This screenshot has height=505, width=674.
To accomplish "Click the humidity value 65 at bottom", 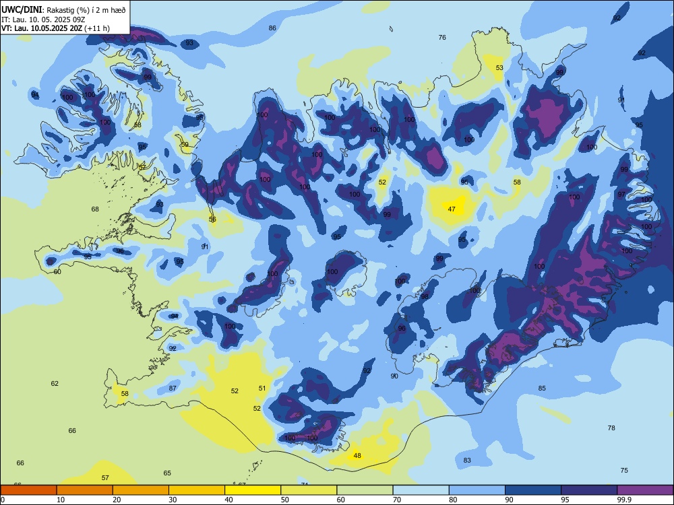I will [167, 473].
